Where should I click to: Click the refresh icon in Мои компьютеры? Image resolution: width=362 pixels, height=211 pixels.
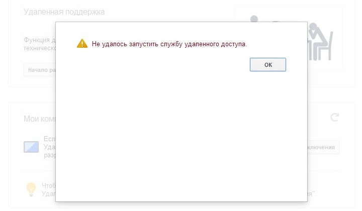tap(334, 118)
